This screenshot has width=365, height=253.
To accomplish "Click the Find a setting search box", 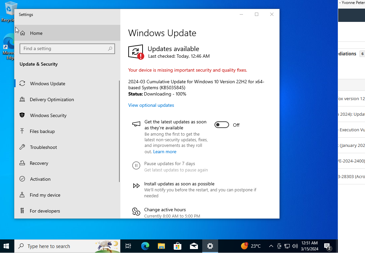I will (67, 49).
